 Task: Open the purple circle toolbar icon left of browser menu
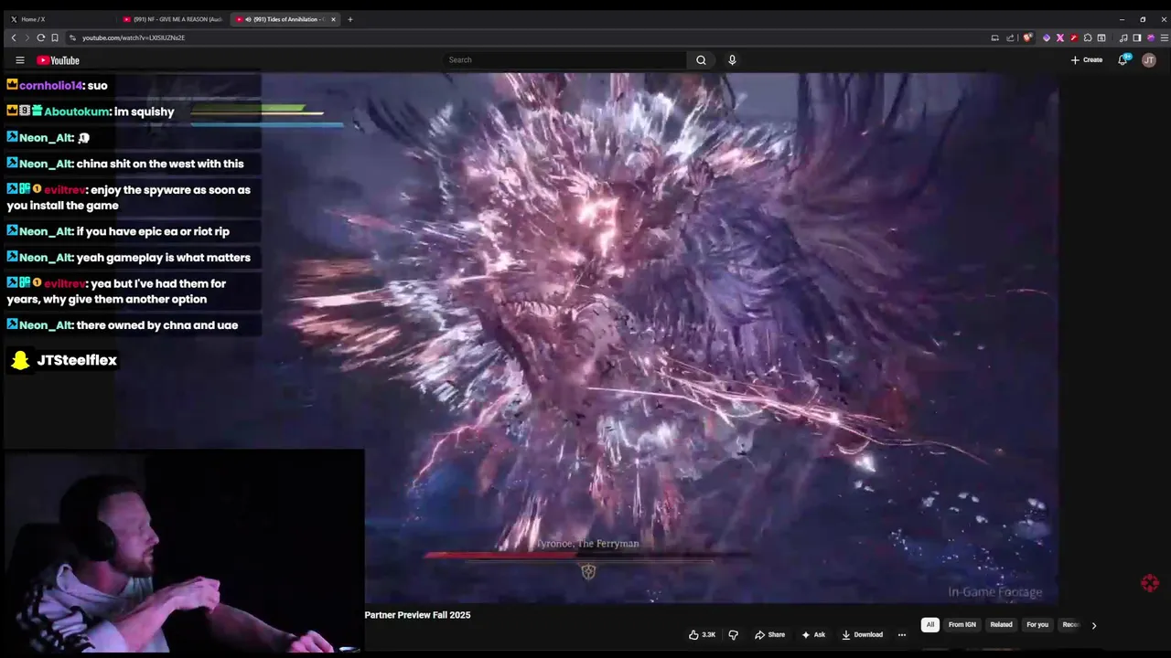click(x=1151, y=37)
